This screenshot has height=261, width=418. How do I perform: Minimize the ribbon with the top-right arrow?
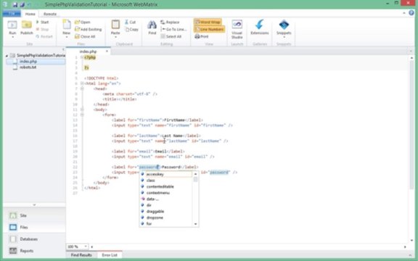(404, 13)
